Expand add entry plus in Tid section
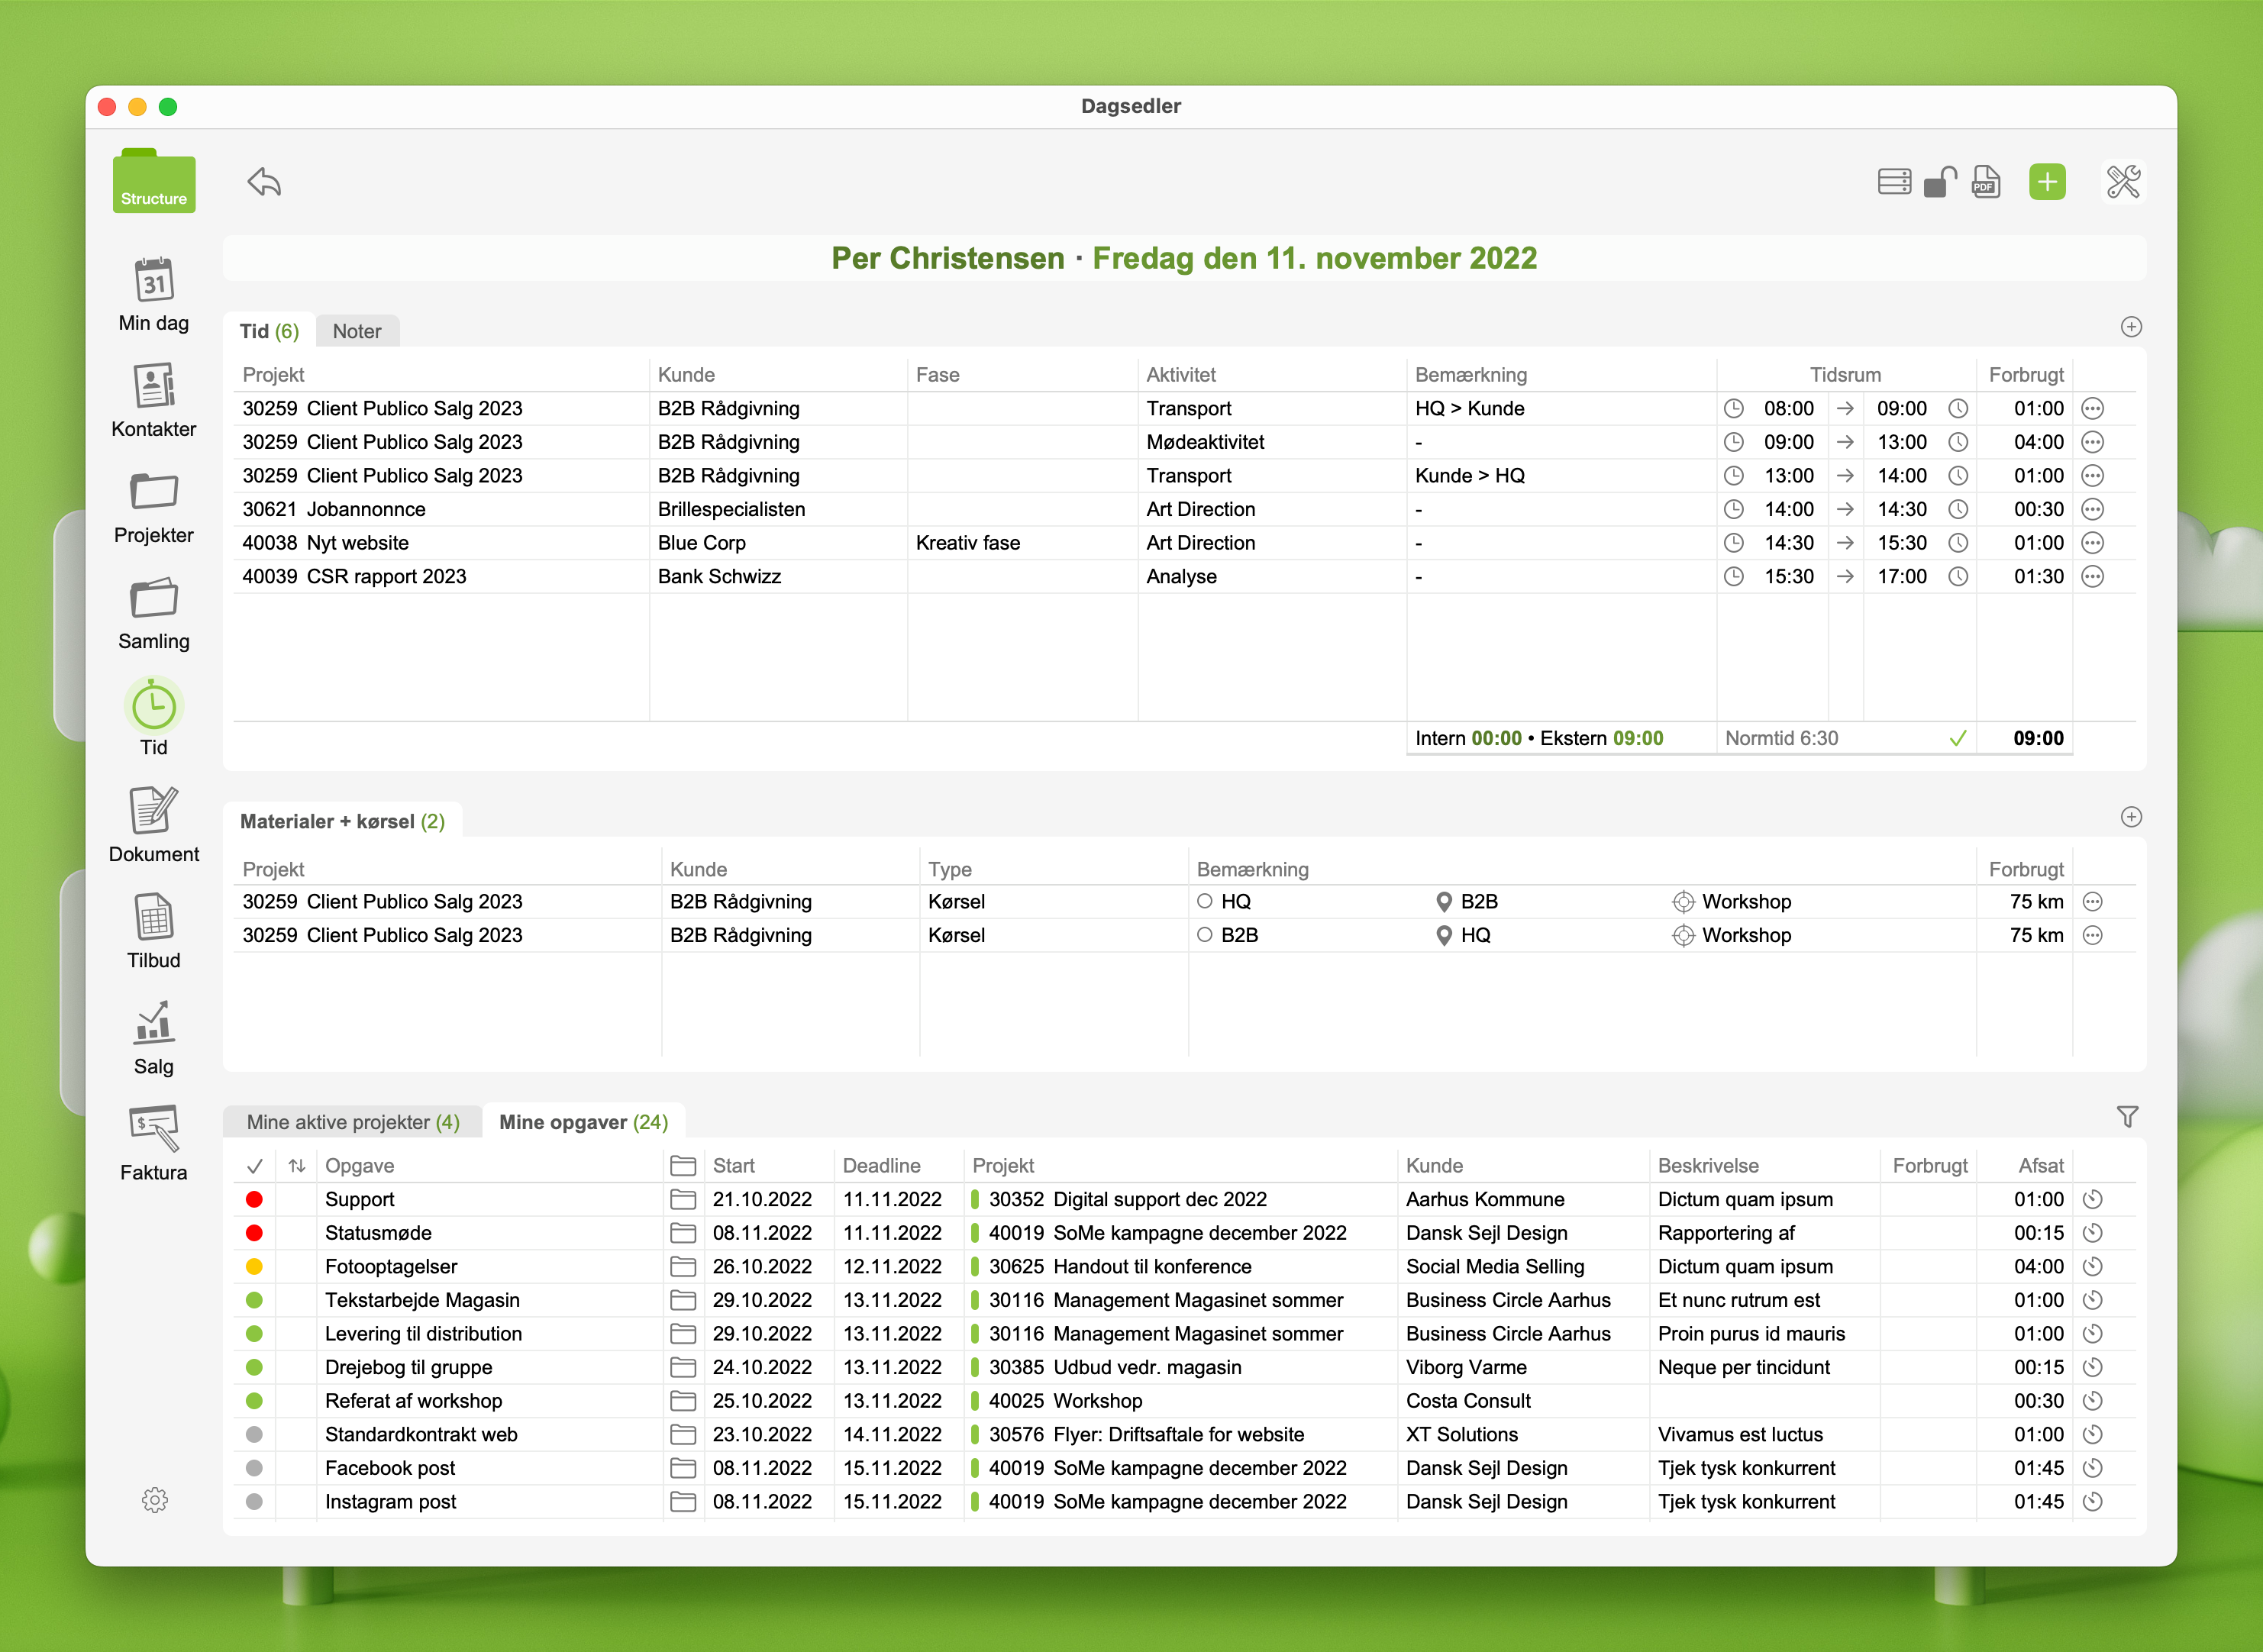Viewport: 2263px width, 1652px height. pos(2131,327)
